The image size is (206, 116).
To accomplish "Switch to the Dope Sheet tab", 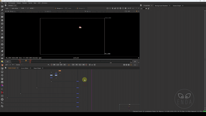I will click(37, 68).
